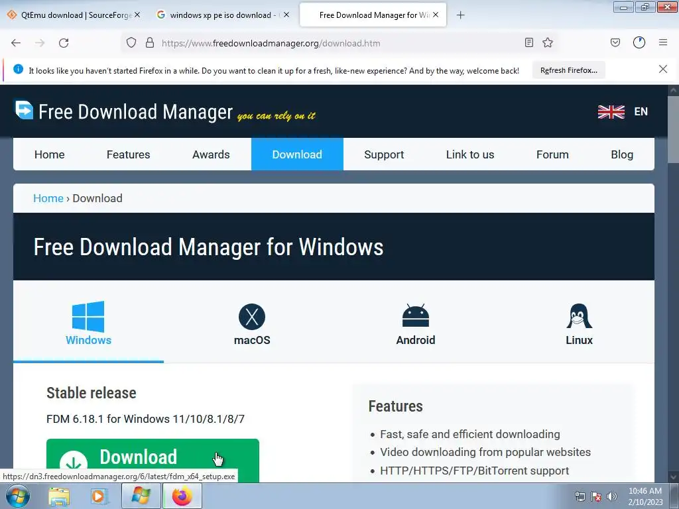
Task: Reload the current page
Action: click(64, 43)
